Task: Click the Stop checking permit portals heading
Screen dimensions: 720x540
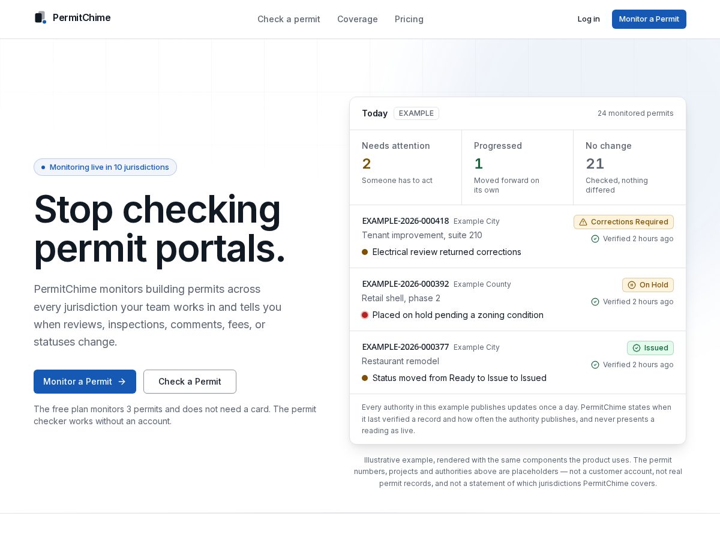Action: tap(160, 229)
